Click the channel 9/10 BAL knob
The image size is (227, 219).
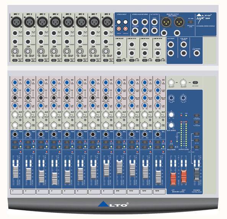tap(119, 135)
